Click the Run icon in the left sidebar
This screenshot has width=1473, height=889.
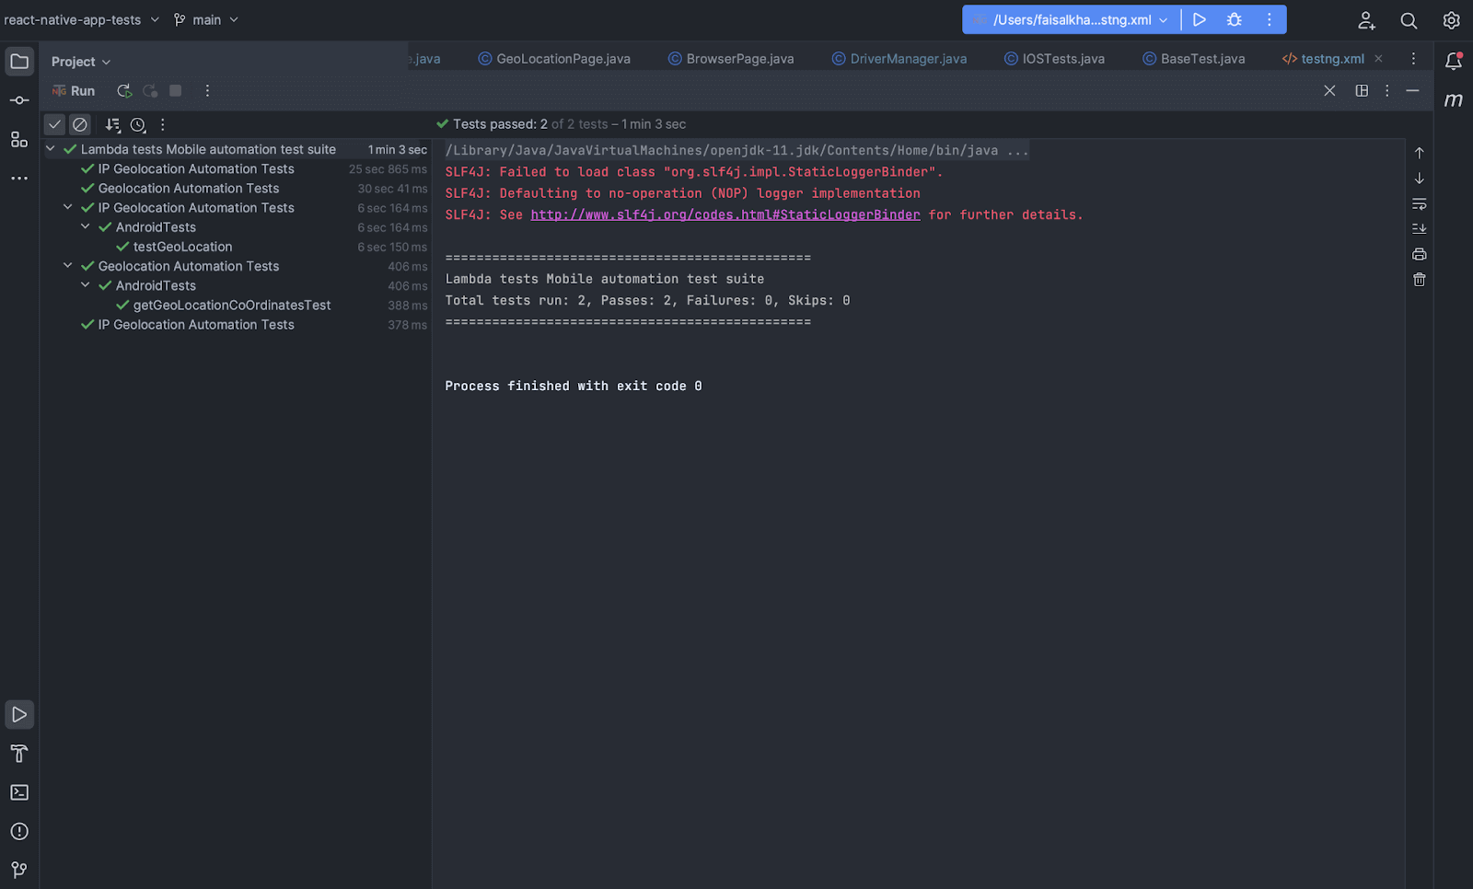(x=18, y=713)
